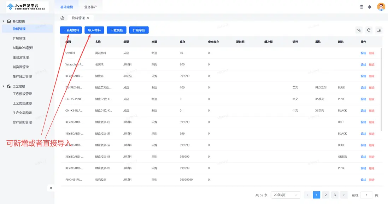This screenshot has width=388, height=204.
Task: Collapse the 工艺建模 tree group
Action: (4, 86)
